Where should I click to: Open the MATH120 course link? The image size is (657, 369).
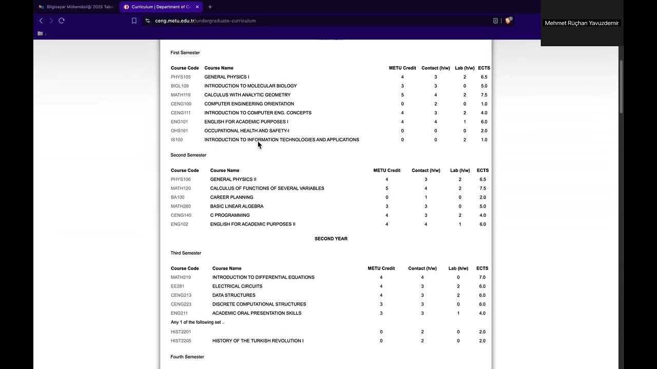pos(181,189)
